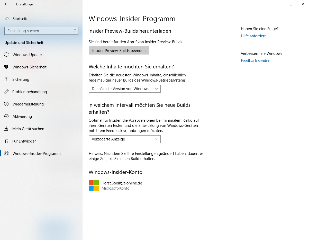
Task: Click the Windows-Insider-Programm cat icon
Action: [7, 154]
